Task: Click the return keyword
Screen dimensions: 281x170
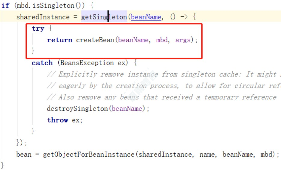Action: pos(60,40)
